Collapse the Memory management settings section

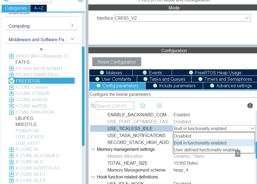point(93,149)
